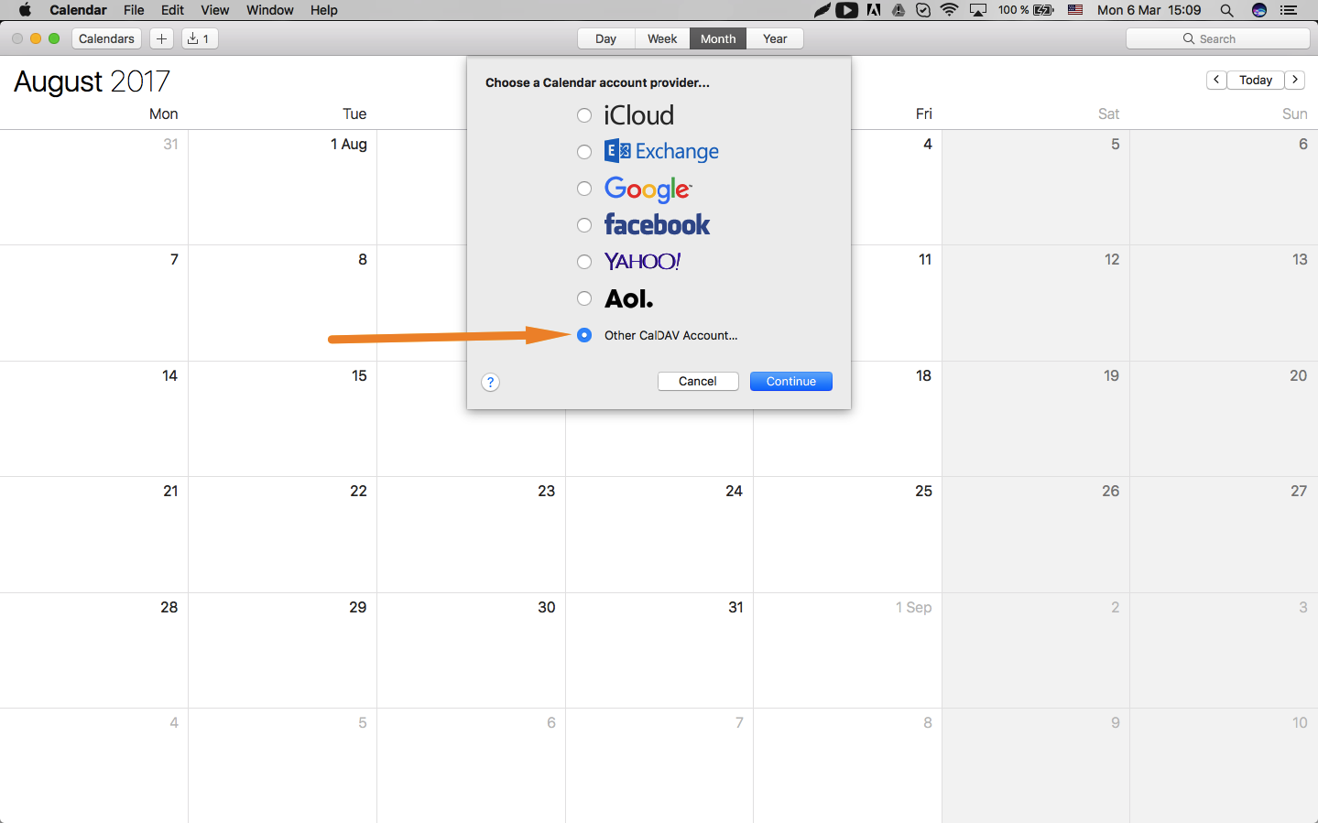Select day '28' in the calendar

(93, 650)
